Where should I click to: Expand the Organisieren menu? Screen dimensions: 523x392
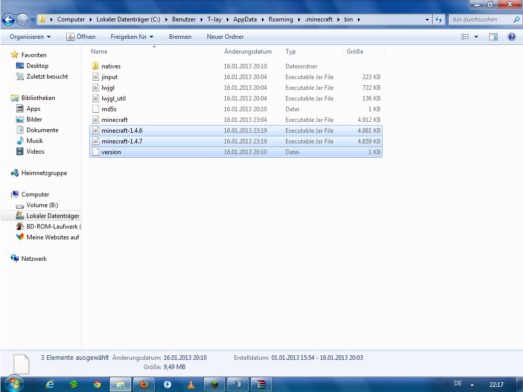click(x=30, y=37)
